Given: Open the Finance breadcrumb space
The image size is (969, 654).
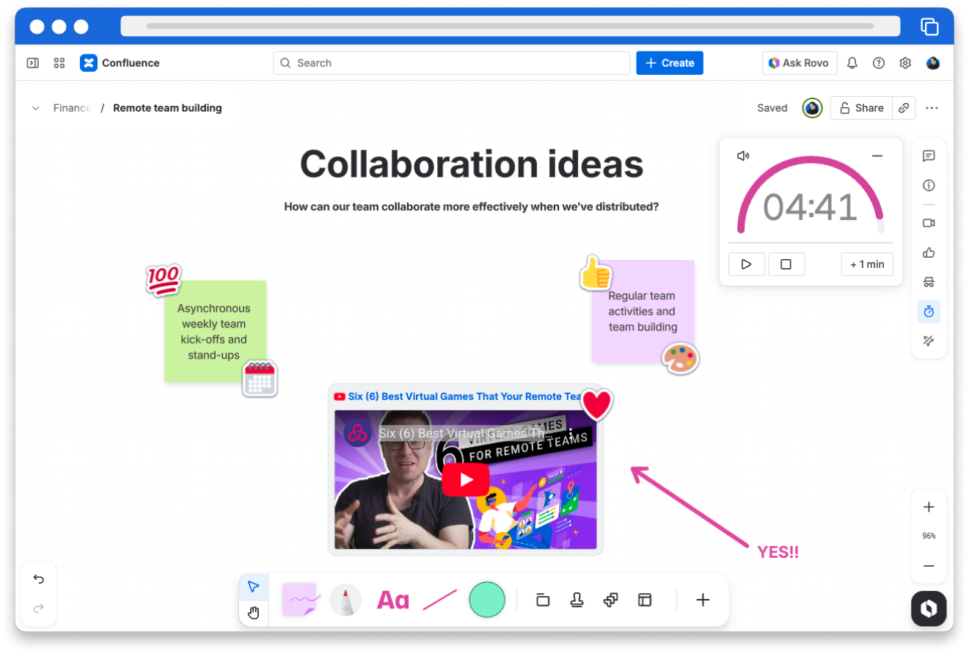Looking at the screenshot, I should [71, 108].
